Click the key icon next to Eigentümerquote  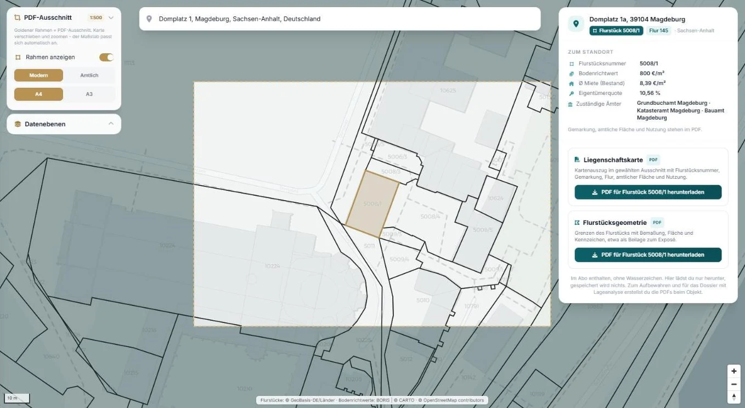571,93
